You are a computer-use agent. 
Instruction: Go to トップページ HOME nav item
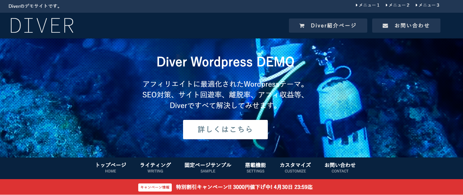pos(111,168)
